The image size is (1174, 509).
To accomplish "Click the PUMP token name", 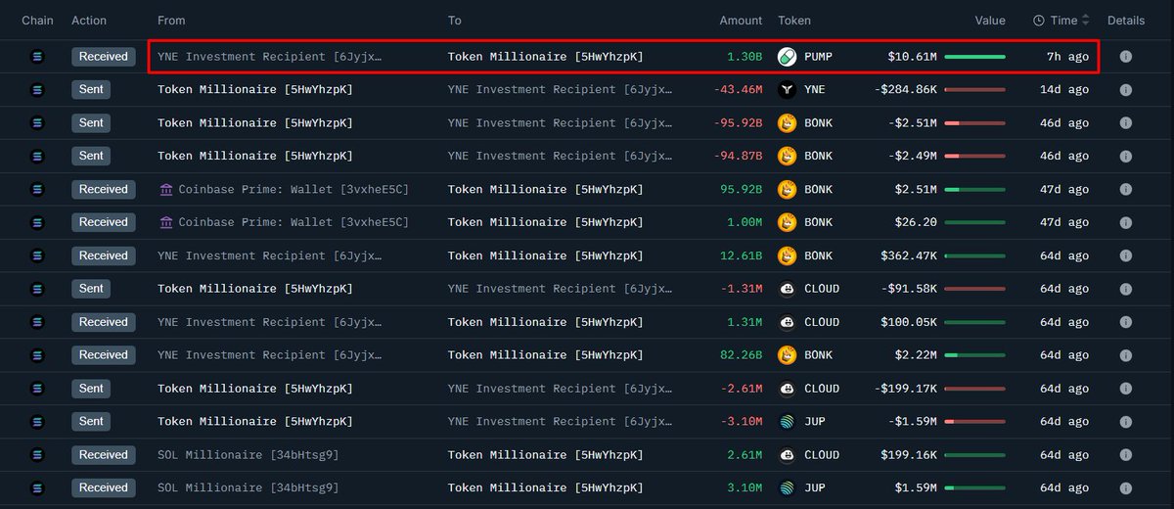I will [818, 57].
